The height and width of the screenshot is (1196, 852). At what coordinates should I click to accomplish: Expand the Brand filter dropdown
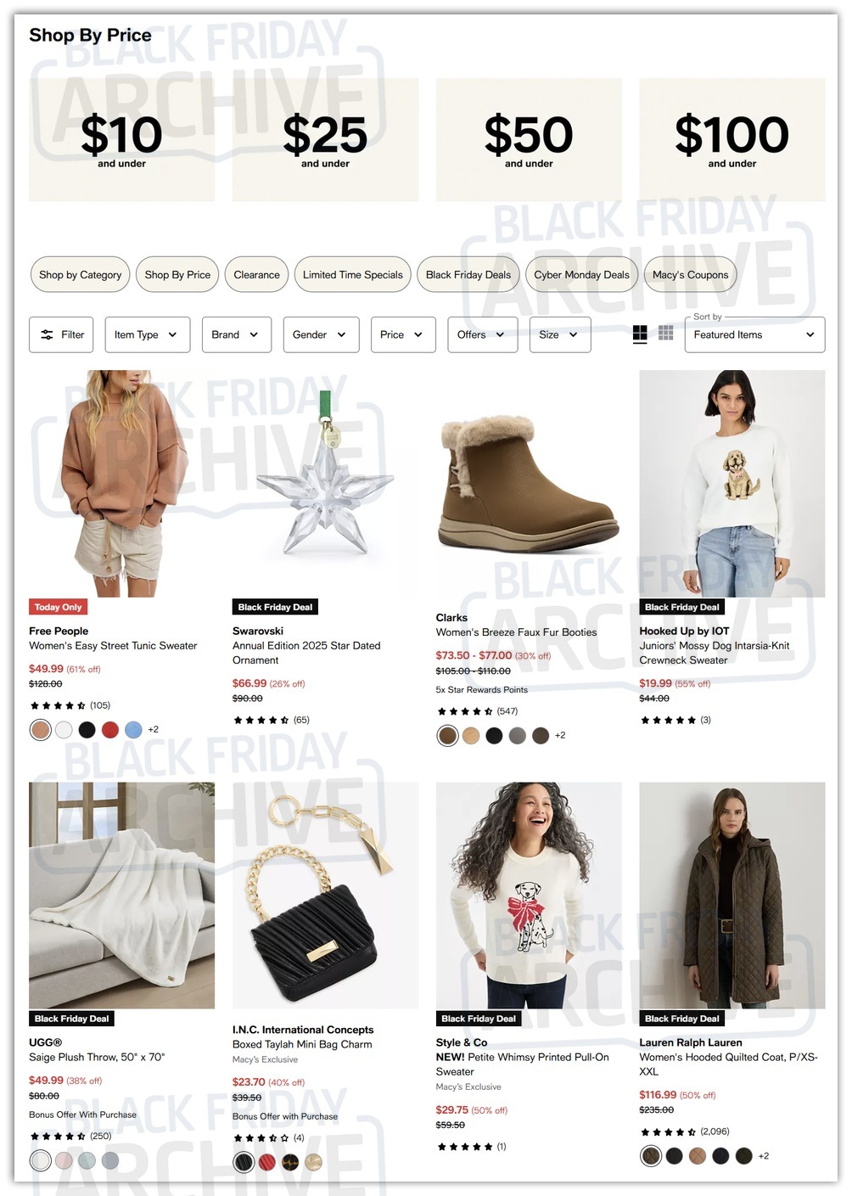[x=236, y=334]
